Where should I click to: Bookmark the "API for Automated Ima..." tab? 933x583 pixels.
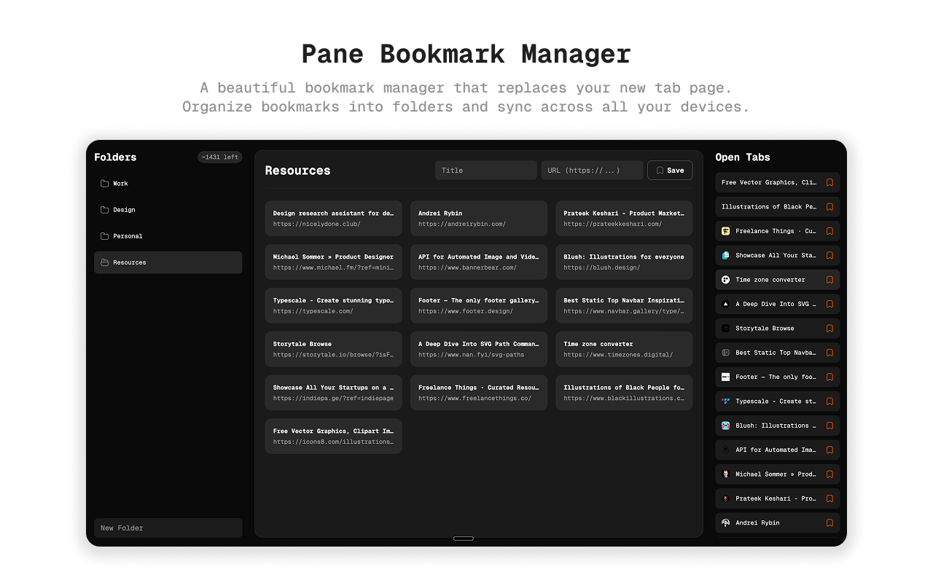pos(829,450)
